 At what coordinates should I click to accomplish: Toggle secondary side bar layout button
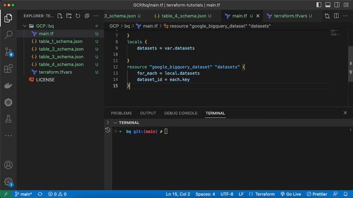337,5
